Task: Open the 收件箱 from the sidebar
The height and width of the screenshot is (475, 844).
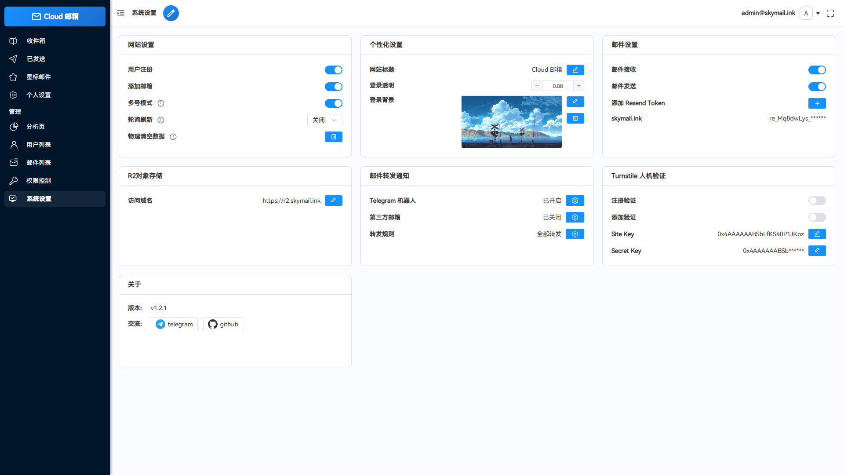Action: (36, 40)
